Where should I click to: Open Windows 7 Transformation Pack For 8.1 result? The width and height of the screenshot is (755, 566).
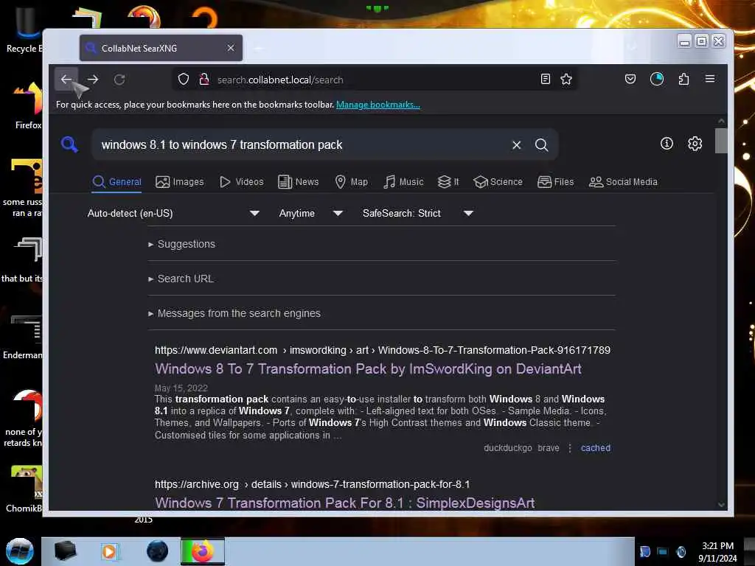coord(345,503)
